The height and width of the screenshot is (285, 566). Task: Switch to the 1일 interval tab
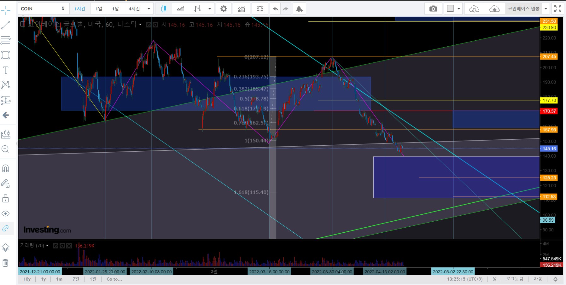(x=99, y=9)
